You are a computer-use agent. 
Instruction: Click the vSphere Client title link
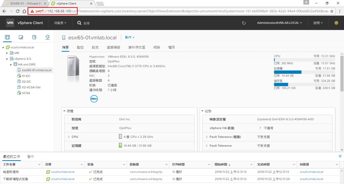[x=30, y=23]
